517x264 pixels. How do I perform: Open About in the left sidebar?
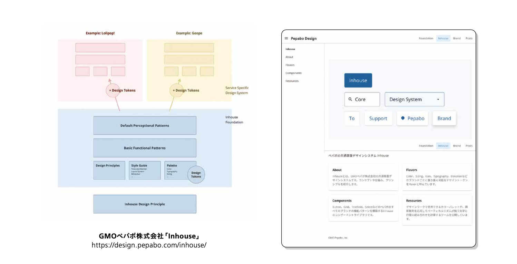(289, 57)
